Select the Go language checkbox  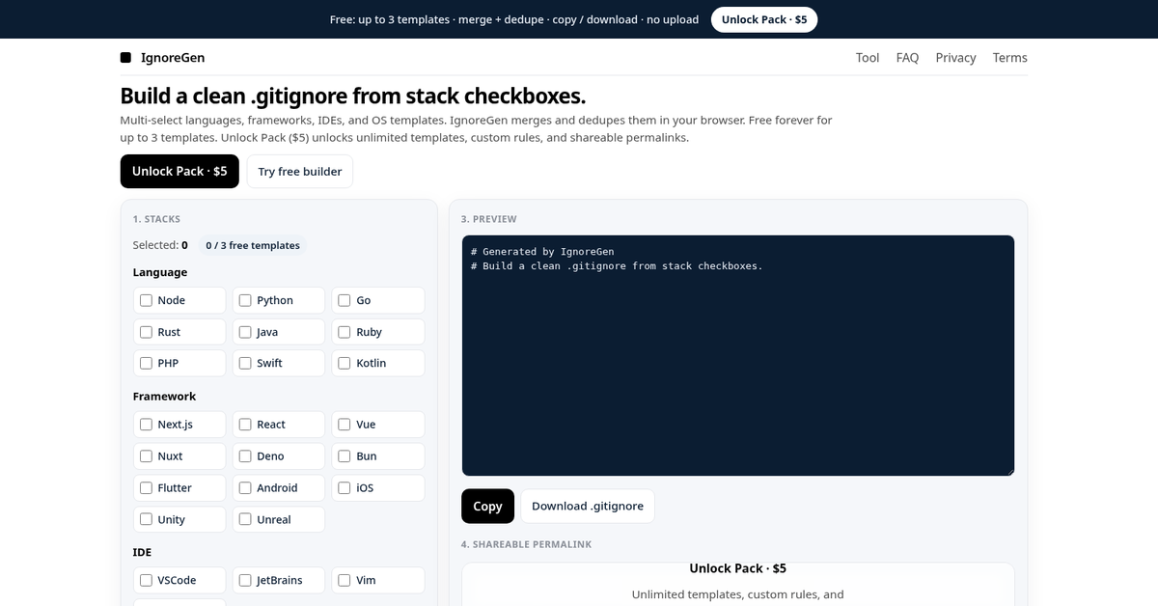click(345, 300)
